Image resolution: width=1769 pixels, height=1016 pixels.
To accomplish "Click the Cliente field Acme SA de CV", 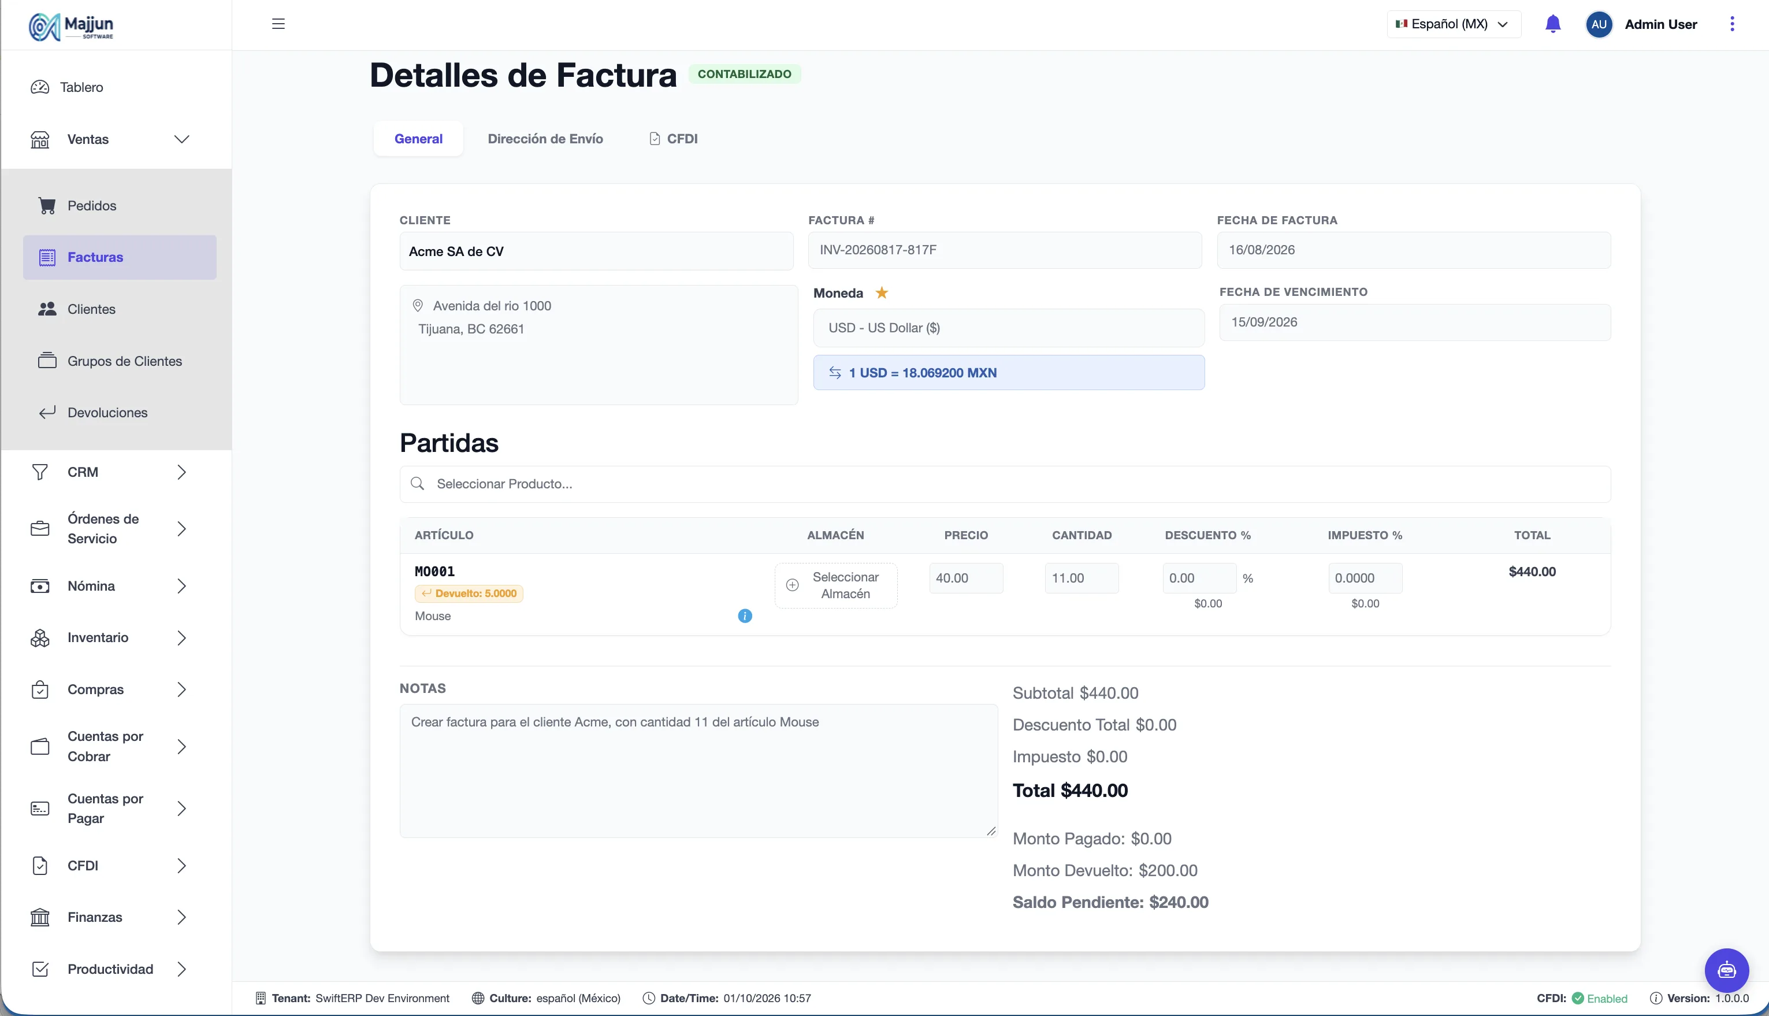I will 596,251.
